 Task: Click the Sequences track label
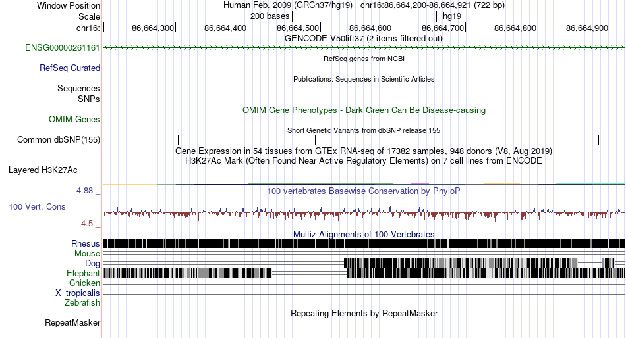tap(78, 89)
